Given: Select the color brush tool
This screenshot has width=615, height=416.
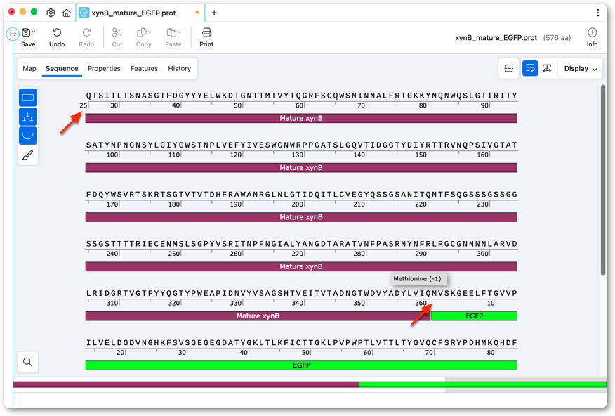Looking at the screenshot, I should click(28, 155).
